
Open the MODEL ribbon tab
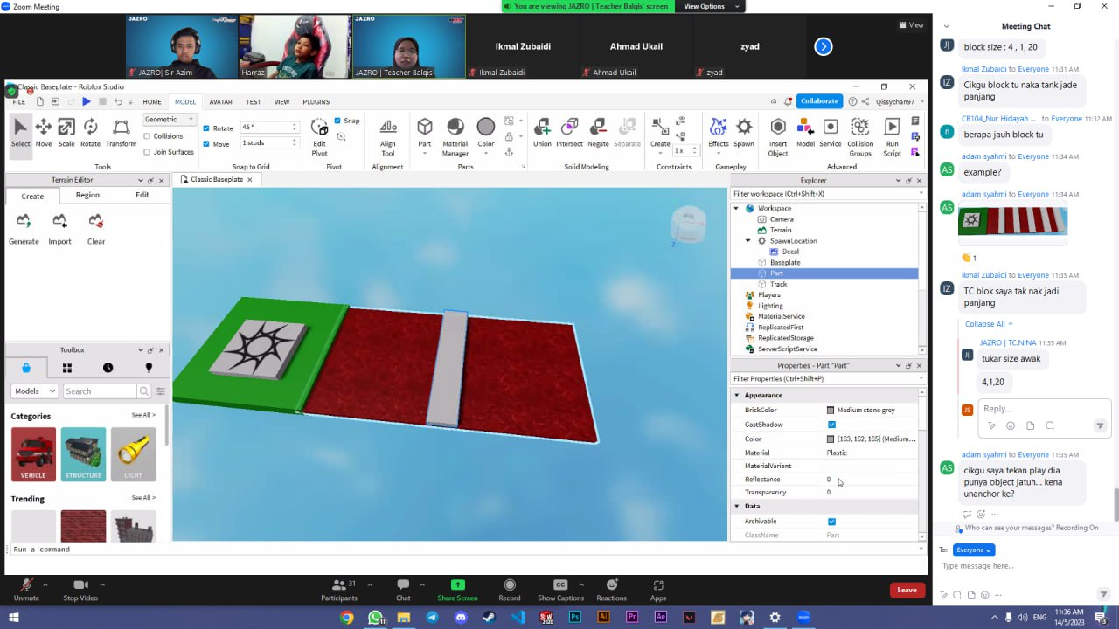185,101
